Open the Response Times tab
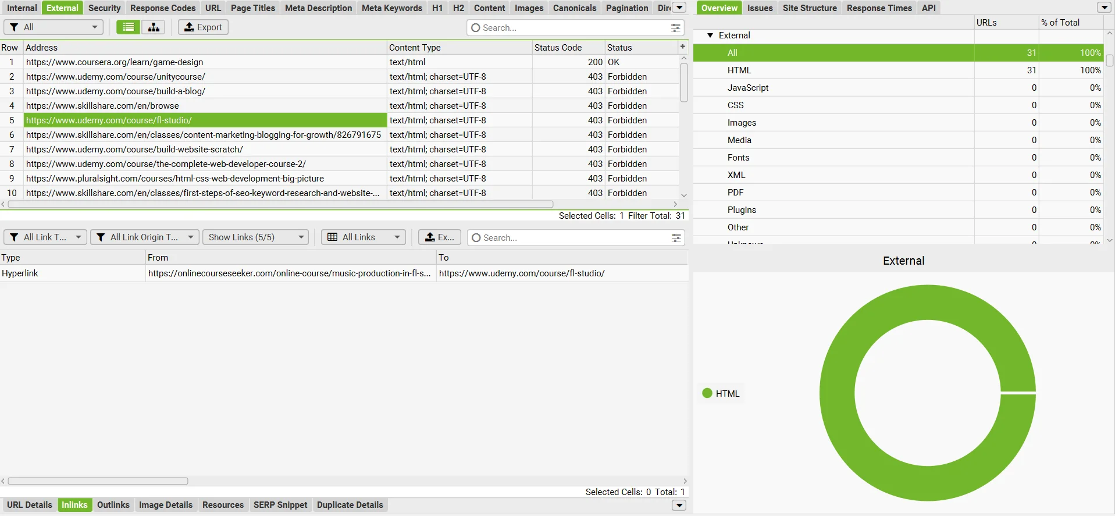This screenshot has width=1115, height=516. click(x=879, y=8)
